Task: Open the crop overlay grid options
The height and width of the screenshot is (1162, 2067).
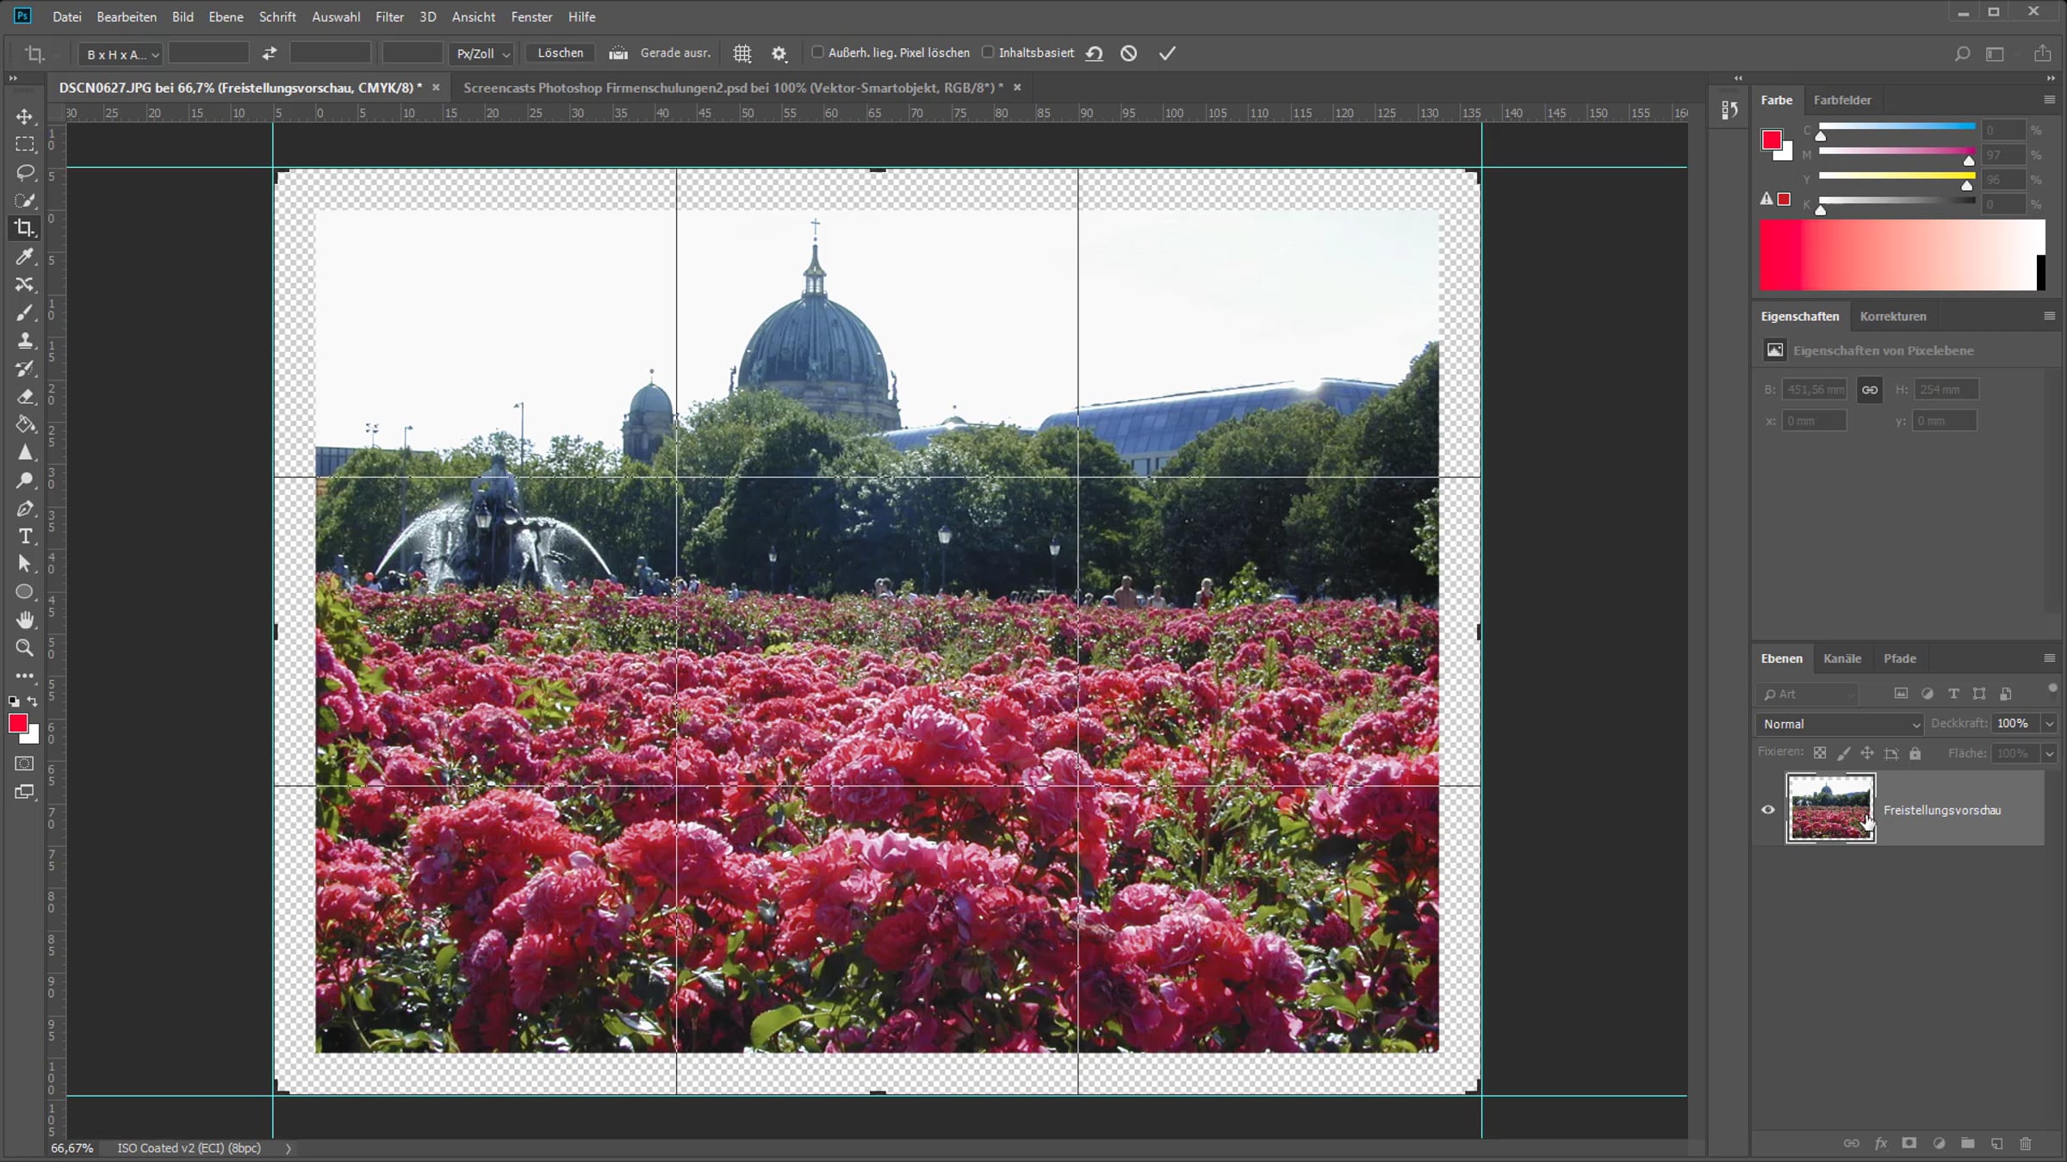Action: 742,53
